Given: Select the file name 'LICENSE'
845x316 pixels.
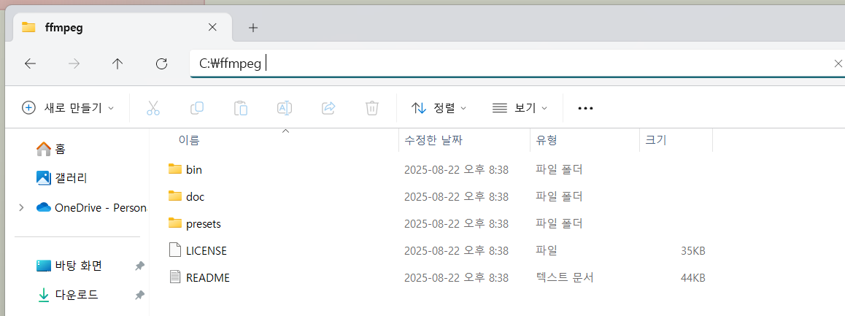Looking at the screenshot, I should [x=207, y=251].
